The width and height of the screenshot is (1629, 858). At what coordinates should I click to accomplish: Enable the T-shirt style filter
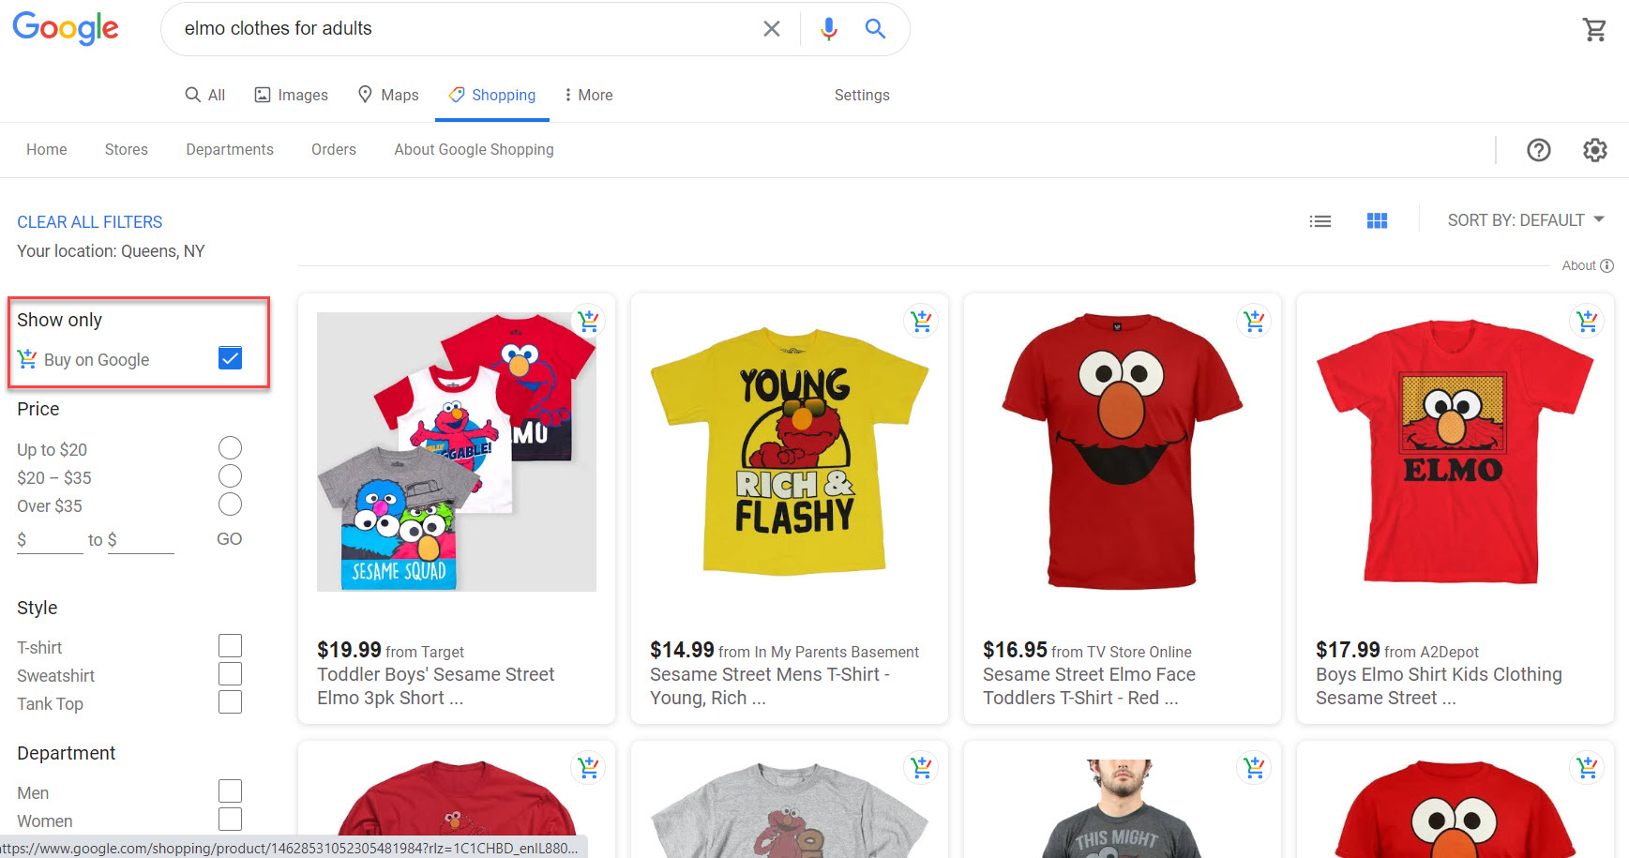tap(230, 646)
